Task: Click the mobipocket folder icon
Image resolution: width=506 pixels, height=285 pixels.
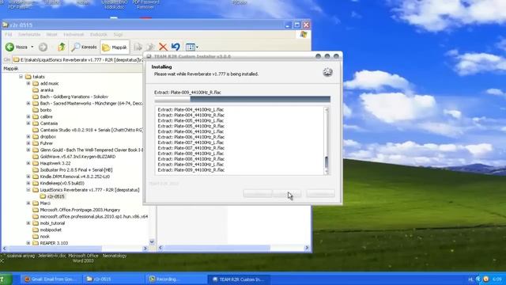Action: point(36,230)
